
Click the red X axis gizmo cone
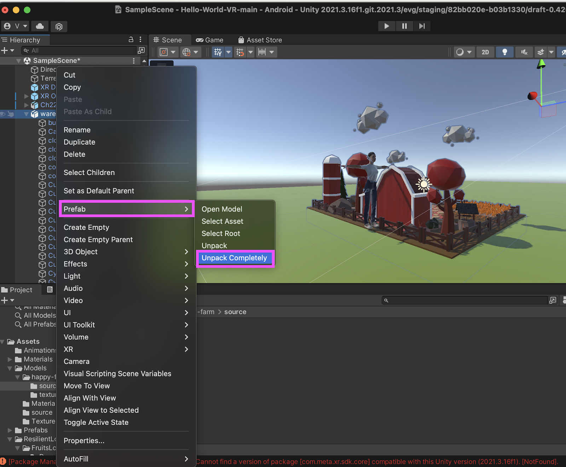click(x=532, y=96)
